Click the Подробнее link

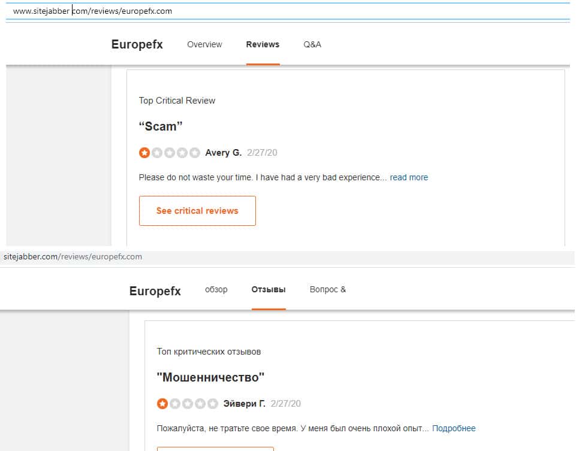click(x=454, y=428)
